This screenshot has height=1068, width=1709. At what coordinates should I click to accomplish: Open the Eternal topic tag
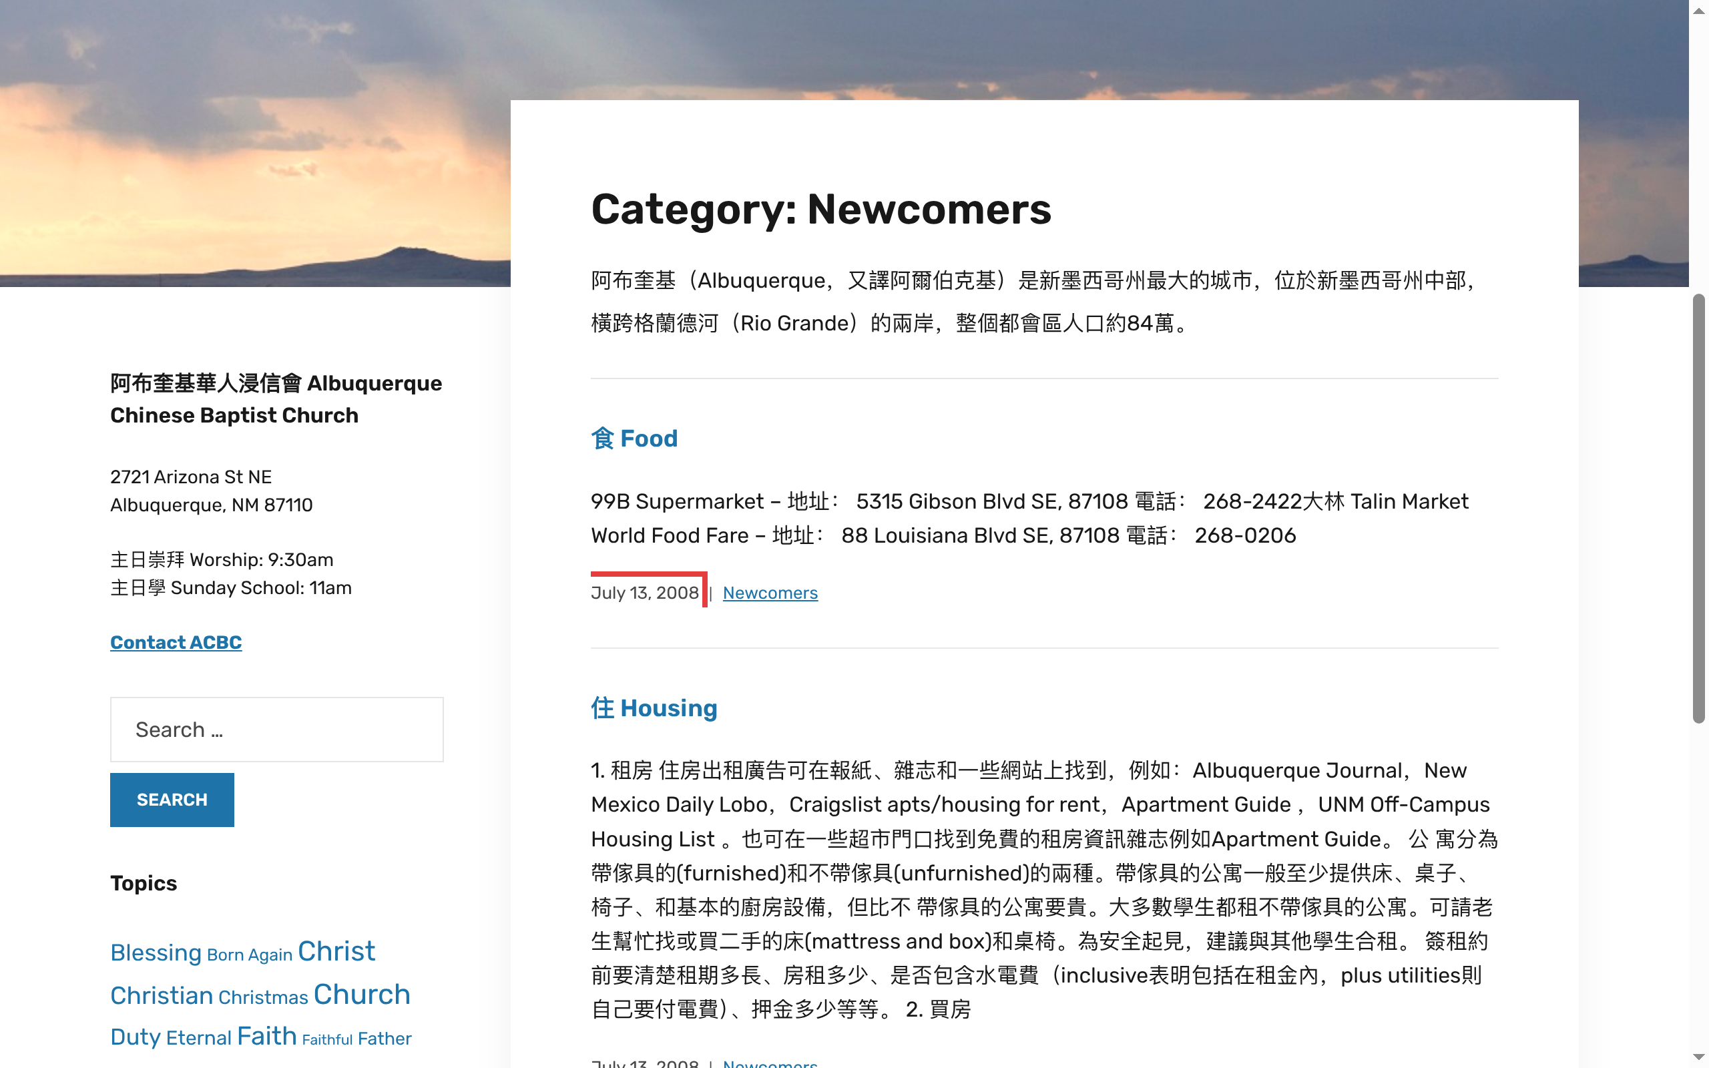(198, 1037)
